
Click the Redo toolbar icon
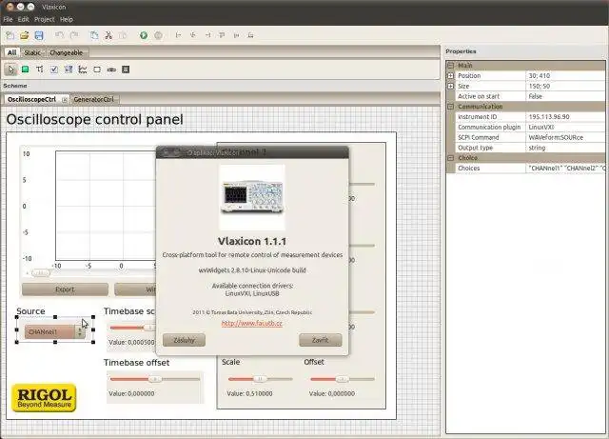tap(74, 35)
